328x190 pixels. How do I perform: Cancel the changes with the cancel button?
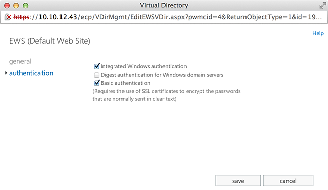click(x=288, y=181)
